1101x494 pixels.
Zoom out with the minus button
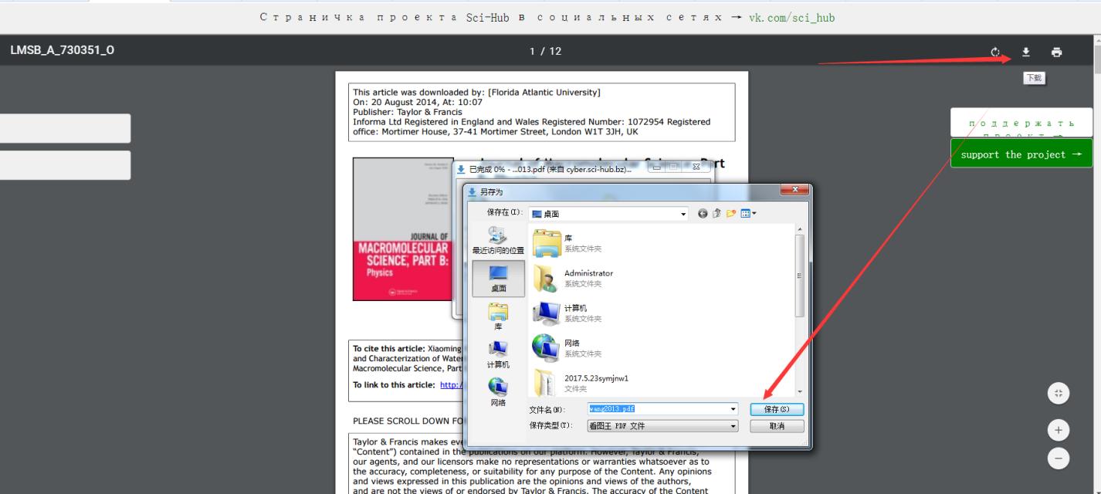coord(1058,458)
